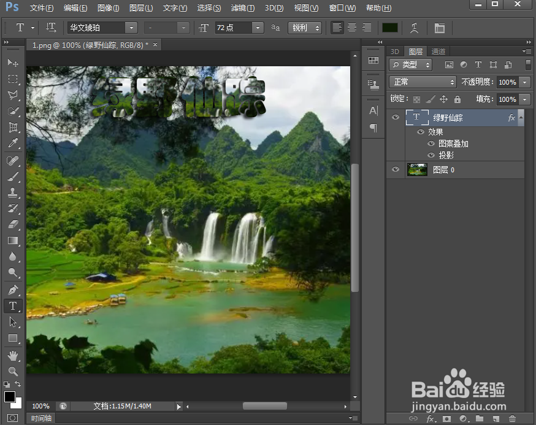Image resolution: width=536 pixels, height=425 pixels.
Task: Click the dark green text color swatch
Action: (389, 28)
